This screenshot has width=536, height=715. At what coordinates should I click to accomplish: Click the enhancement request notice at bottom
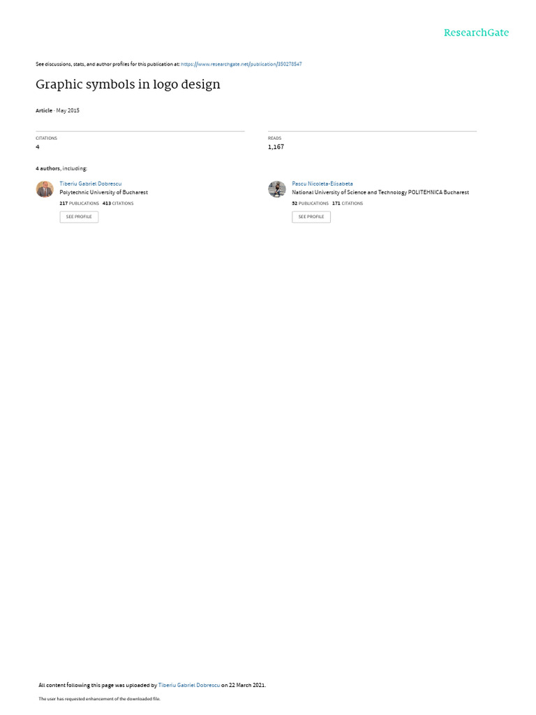(99, 698)
